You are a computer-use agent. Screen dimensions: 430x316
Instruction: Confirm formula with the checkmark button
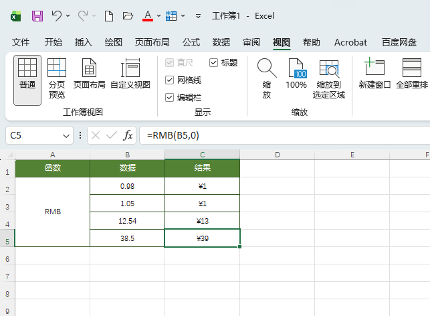111,135
